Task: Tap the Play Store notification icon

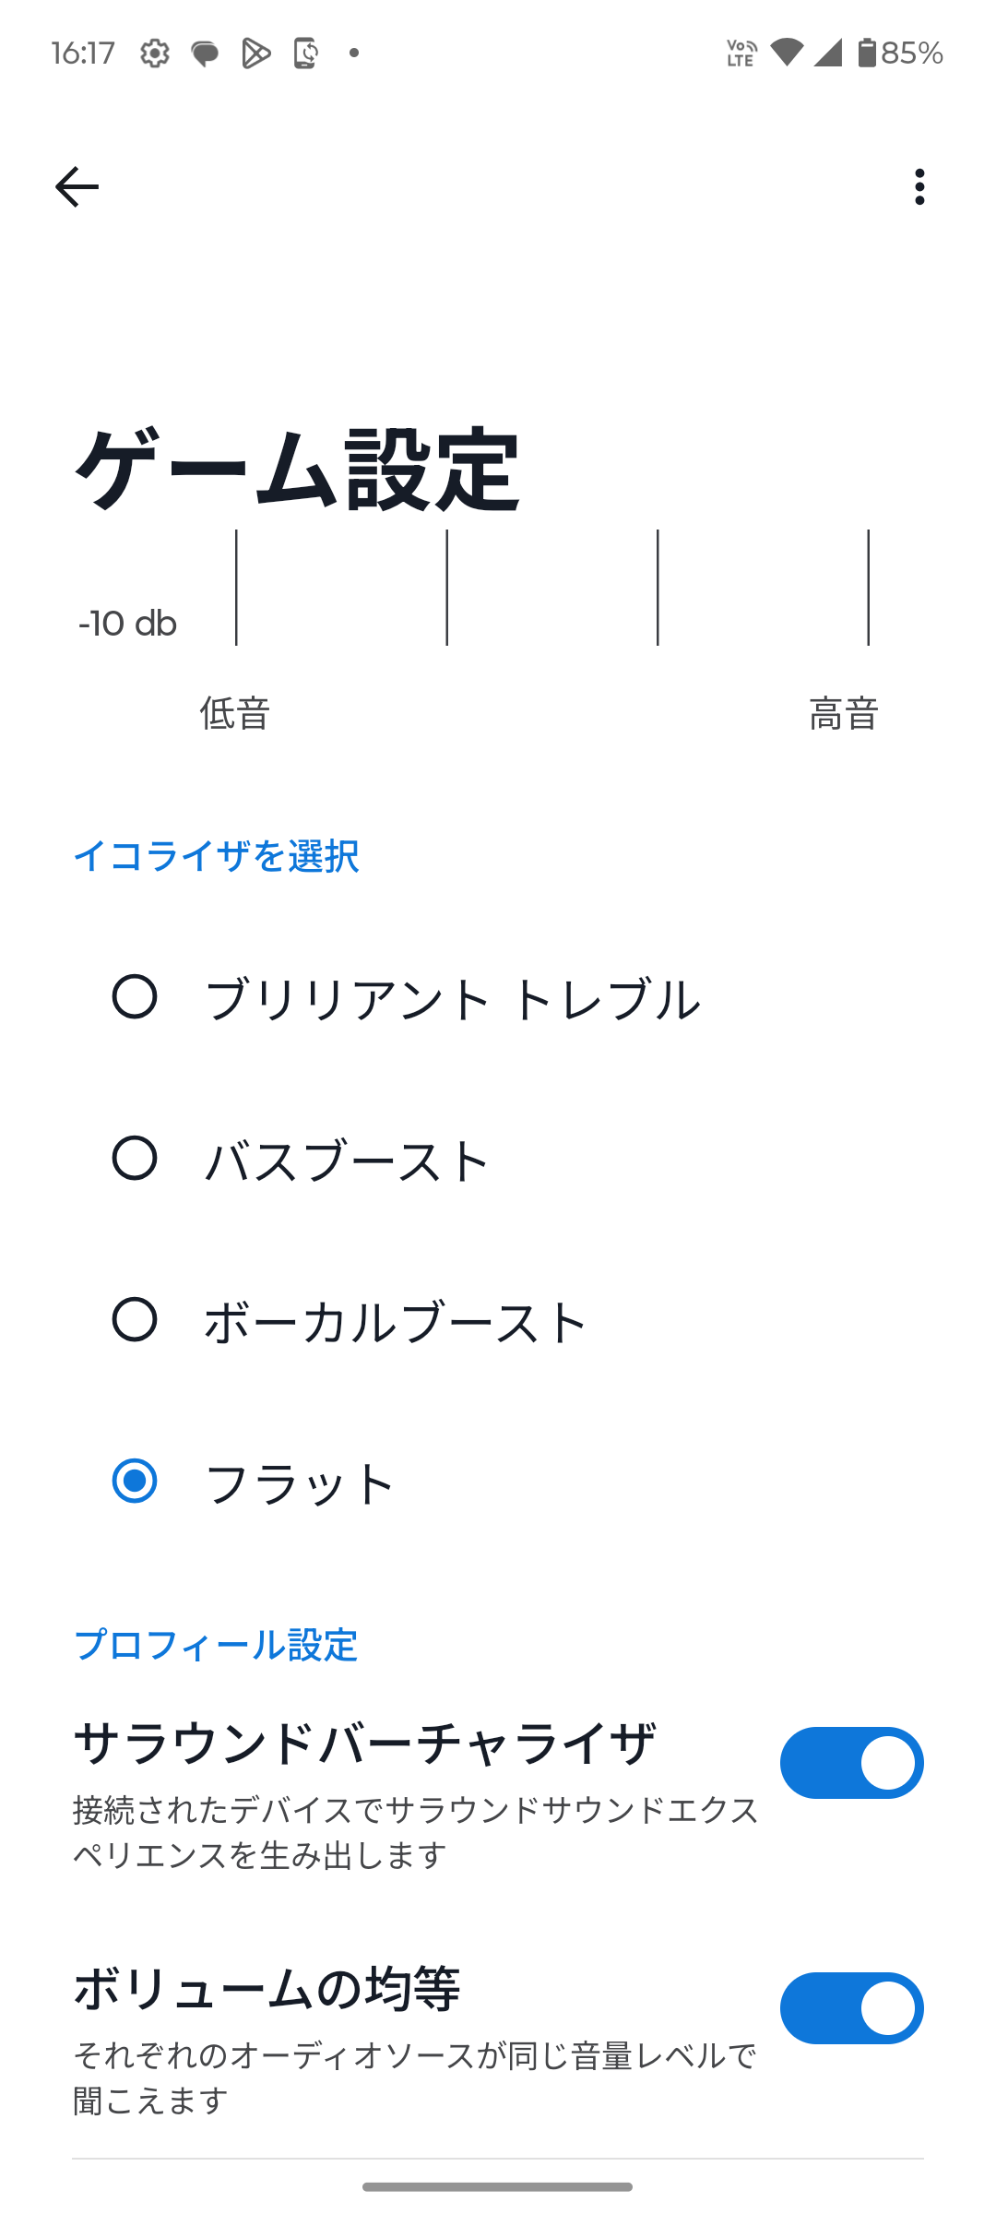Action: 255,54
